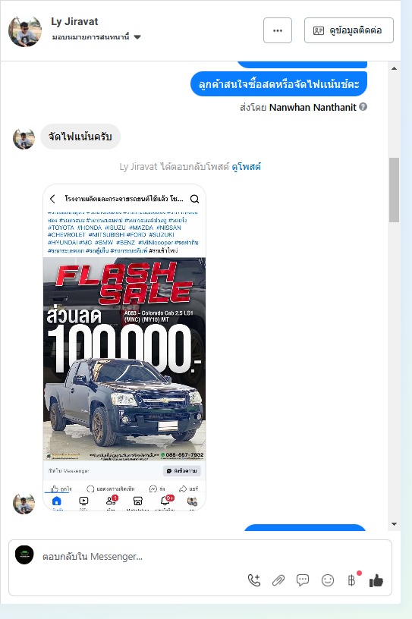Click the search magnifier in post preview
Viewport: 412px width, 619px height.
pyautogui.click(x=194, y=199)
